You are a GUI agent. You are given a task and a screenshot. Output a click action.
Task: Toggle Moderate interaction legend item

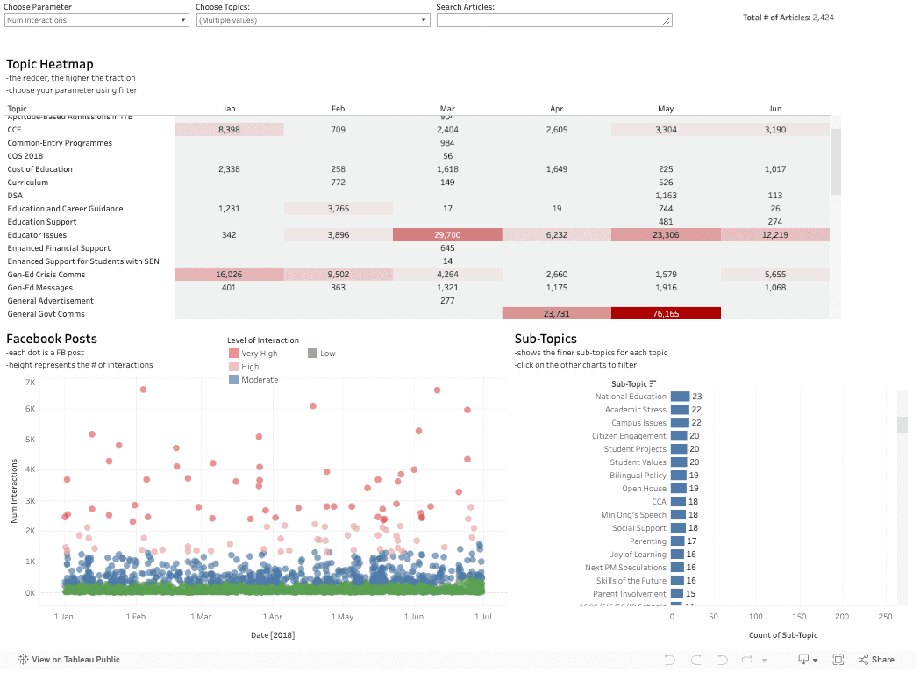pyautogui.click(x=255, y=380)
